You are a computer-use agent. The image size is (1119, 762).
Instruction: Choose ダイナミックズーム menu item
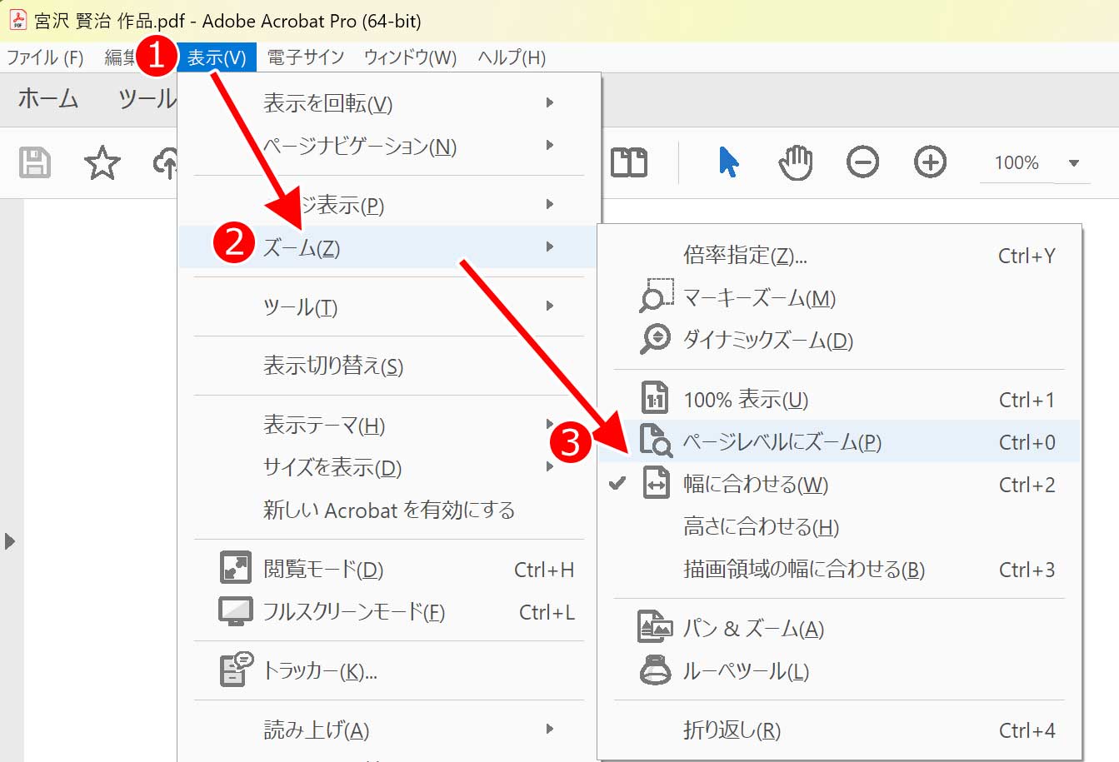(x=839, y=340)
